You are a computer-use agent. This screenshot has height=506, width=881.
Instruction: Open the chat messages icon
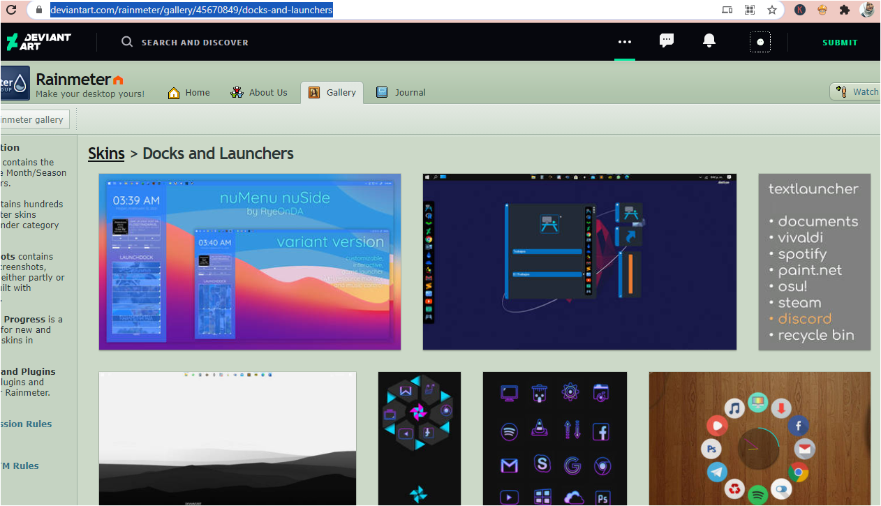click(667, 40)
